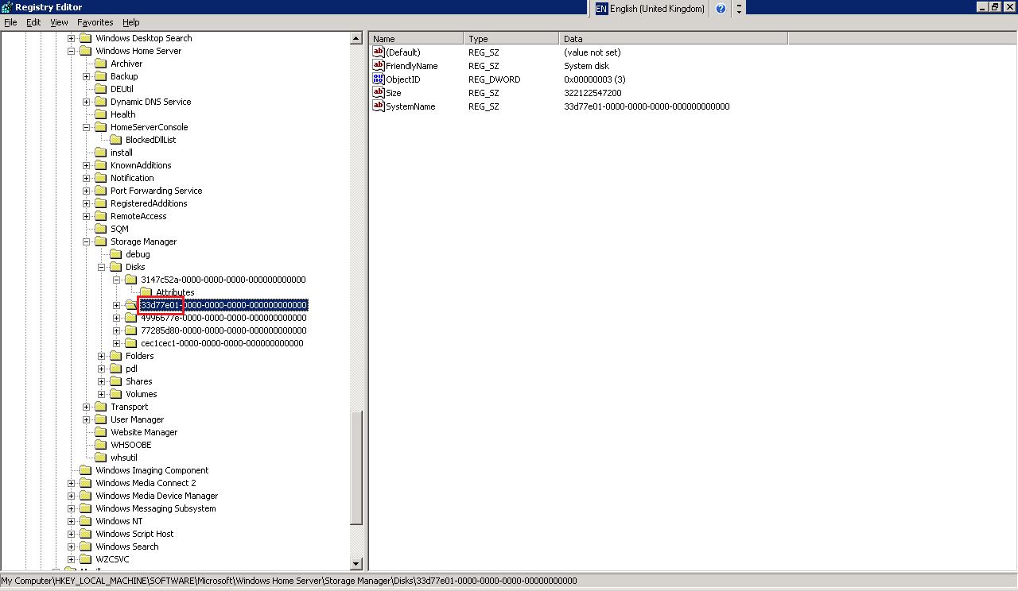This screenshot has width=1018, height=591.
Task: Open the View menu
Action: (59, 22)
